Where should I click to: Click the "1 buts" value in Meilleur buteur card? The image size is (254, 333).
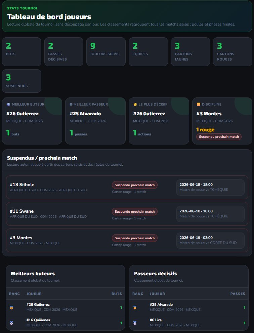coord(13,133)
